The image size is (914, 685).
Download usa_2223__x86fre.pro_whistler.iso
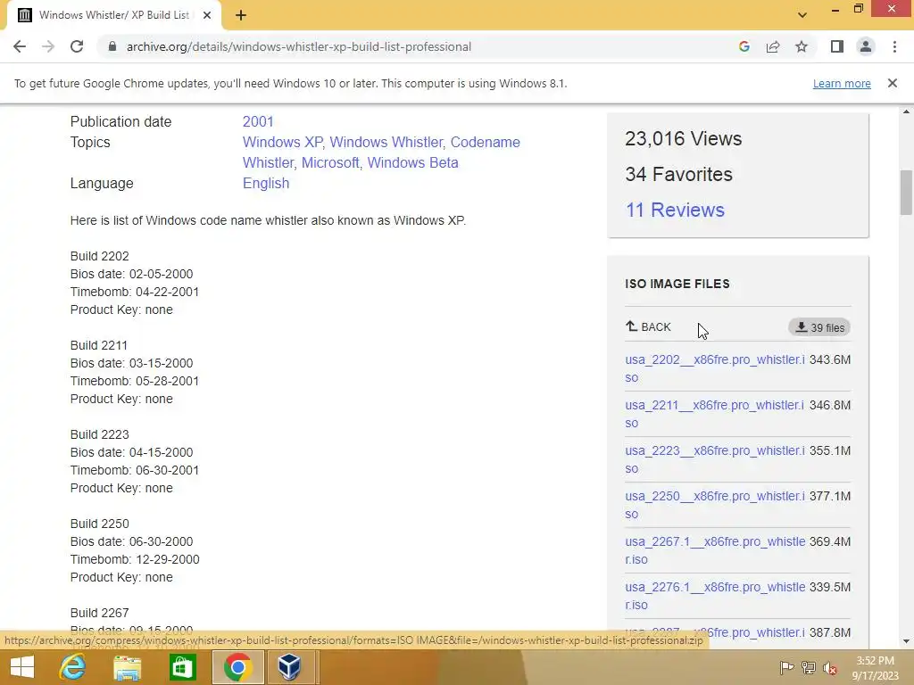point(715,459)
